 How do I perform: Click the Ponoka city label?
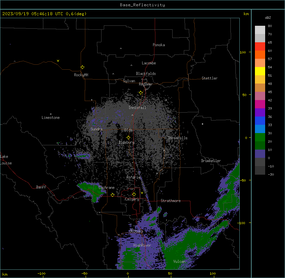click(x=159, y=45)
